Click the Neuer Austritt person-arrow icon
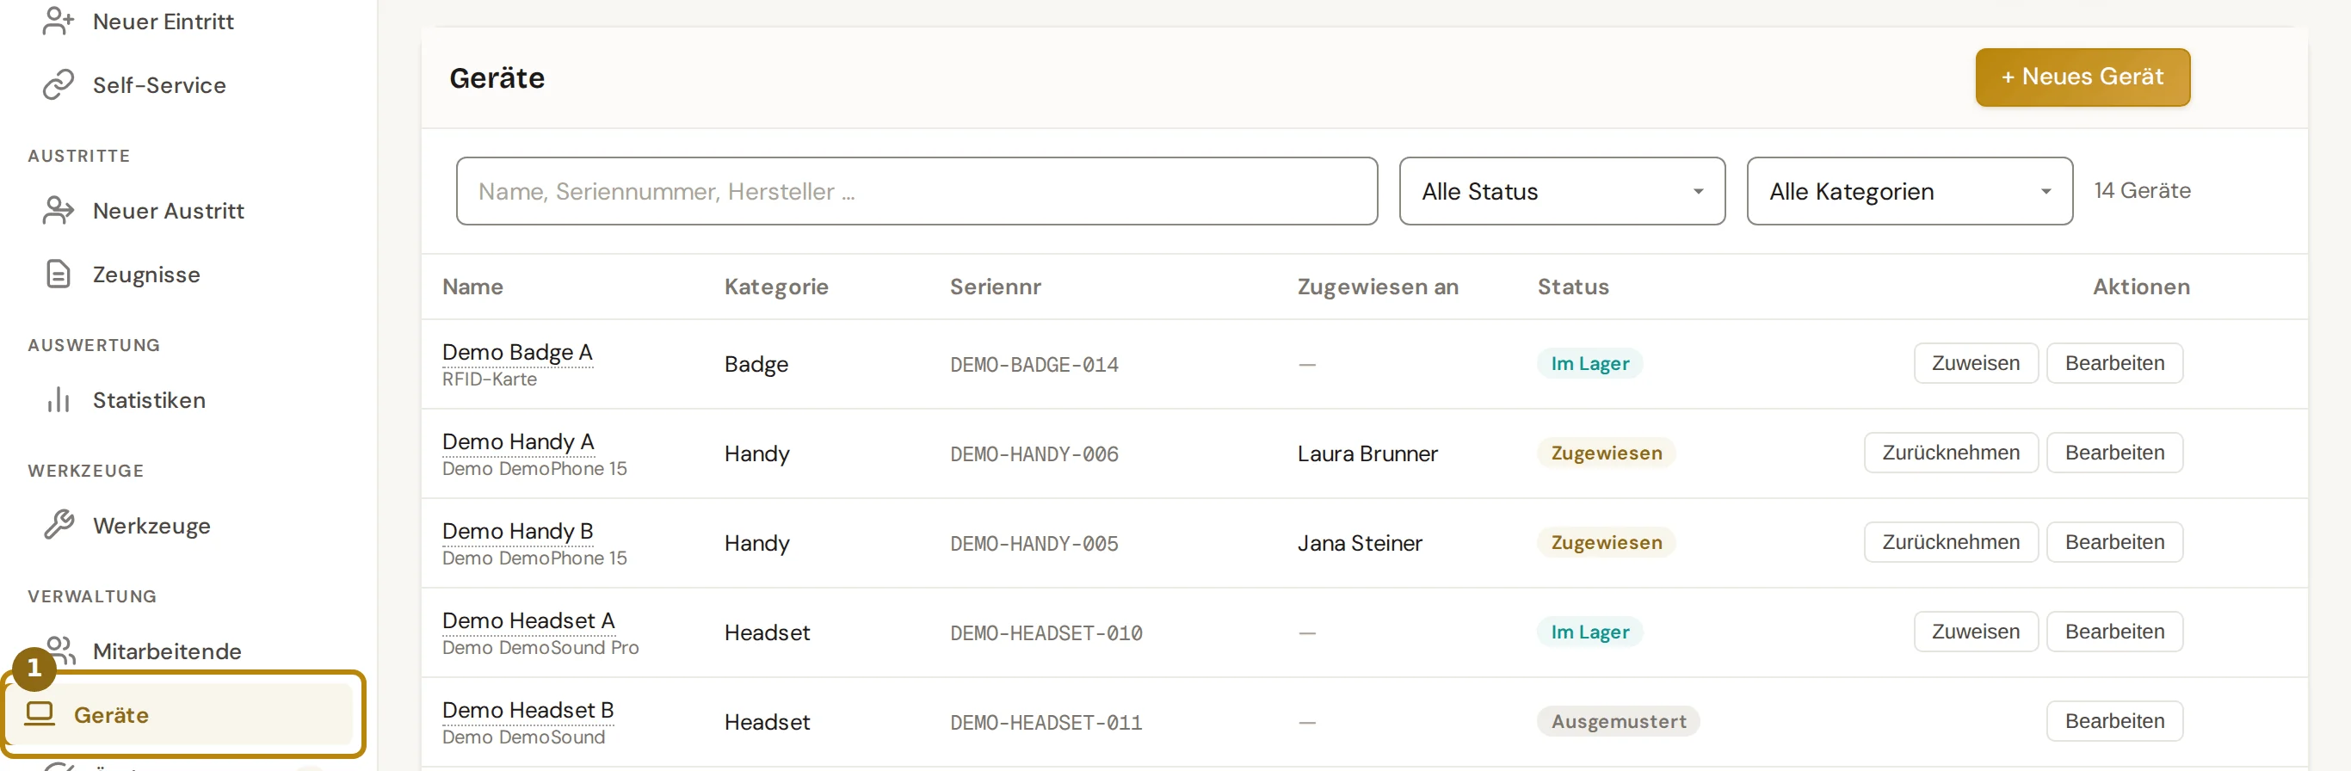 point(59,211)
